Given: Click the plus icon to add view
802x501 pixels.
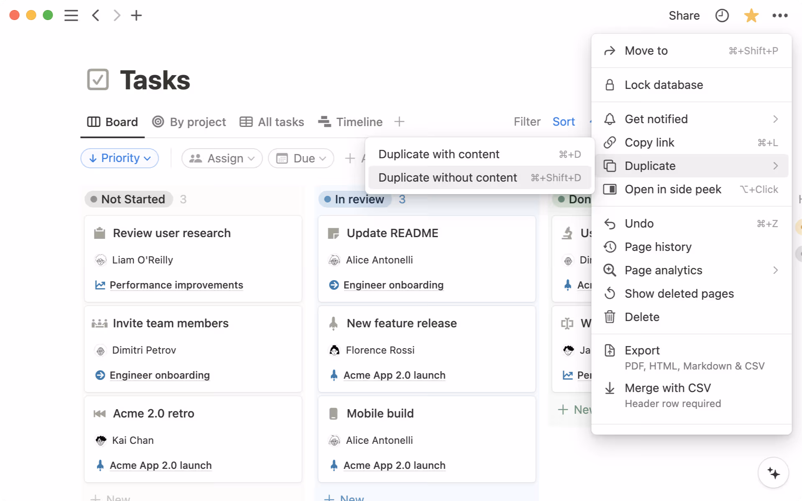Looking at the screenshot, I should click(x=399, y=122).
